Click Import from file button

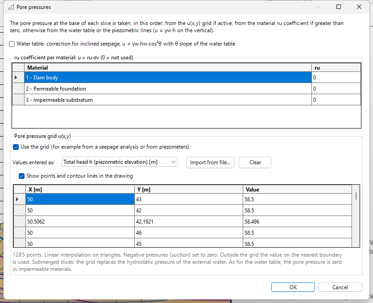pos(210,162)
